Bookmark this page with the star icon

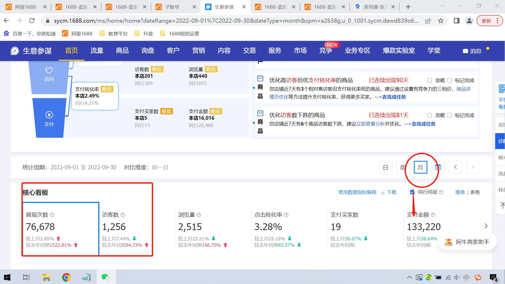pyautogui.click(x=441, y=21)
